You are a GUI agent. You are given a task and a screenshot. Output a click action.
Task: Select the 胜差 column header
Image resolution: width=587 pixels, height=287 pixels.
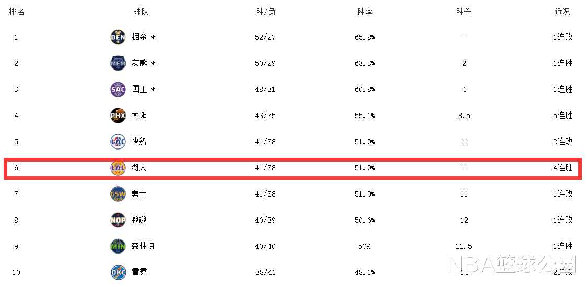tap(463, 12)
